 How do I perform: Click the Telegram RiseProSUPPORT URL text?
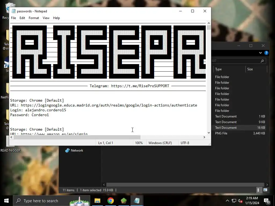click(140, 86)
